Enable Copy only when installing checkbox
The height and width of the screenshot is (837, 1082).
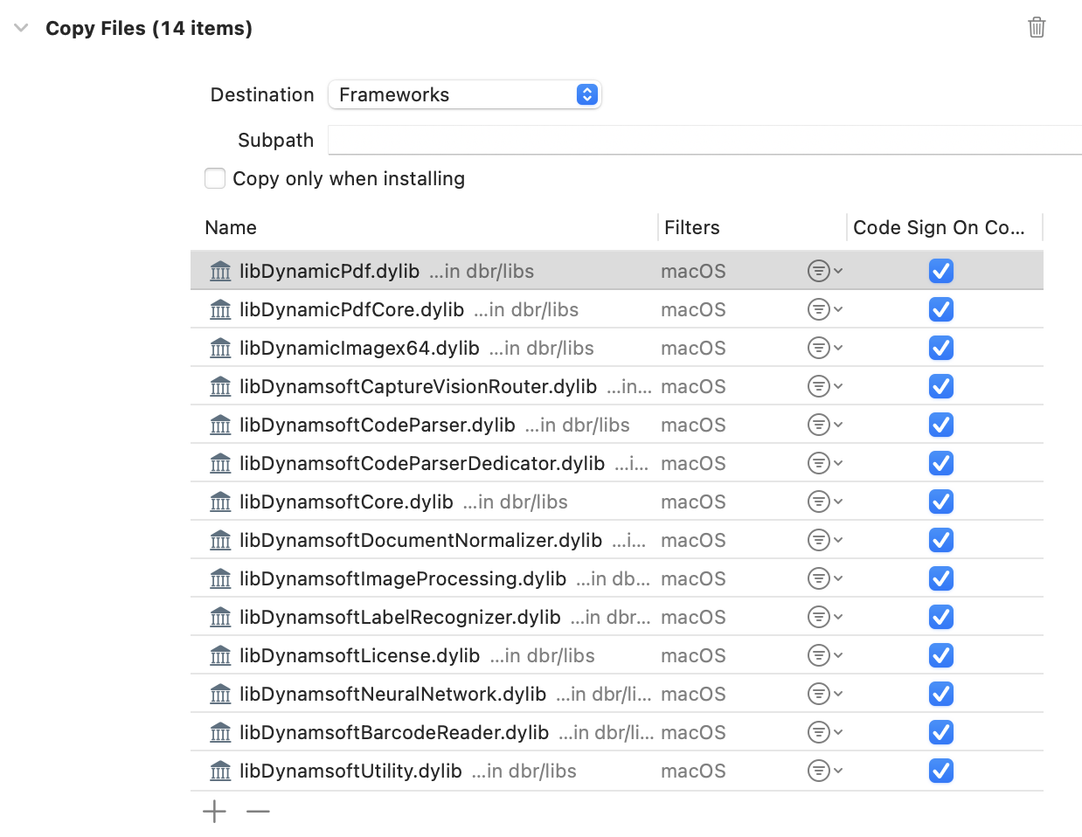(215, 178)
